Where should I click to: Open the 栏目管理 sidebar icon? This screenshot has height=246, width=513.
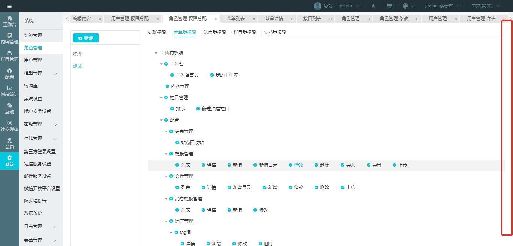(x=9, y=56)
